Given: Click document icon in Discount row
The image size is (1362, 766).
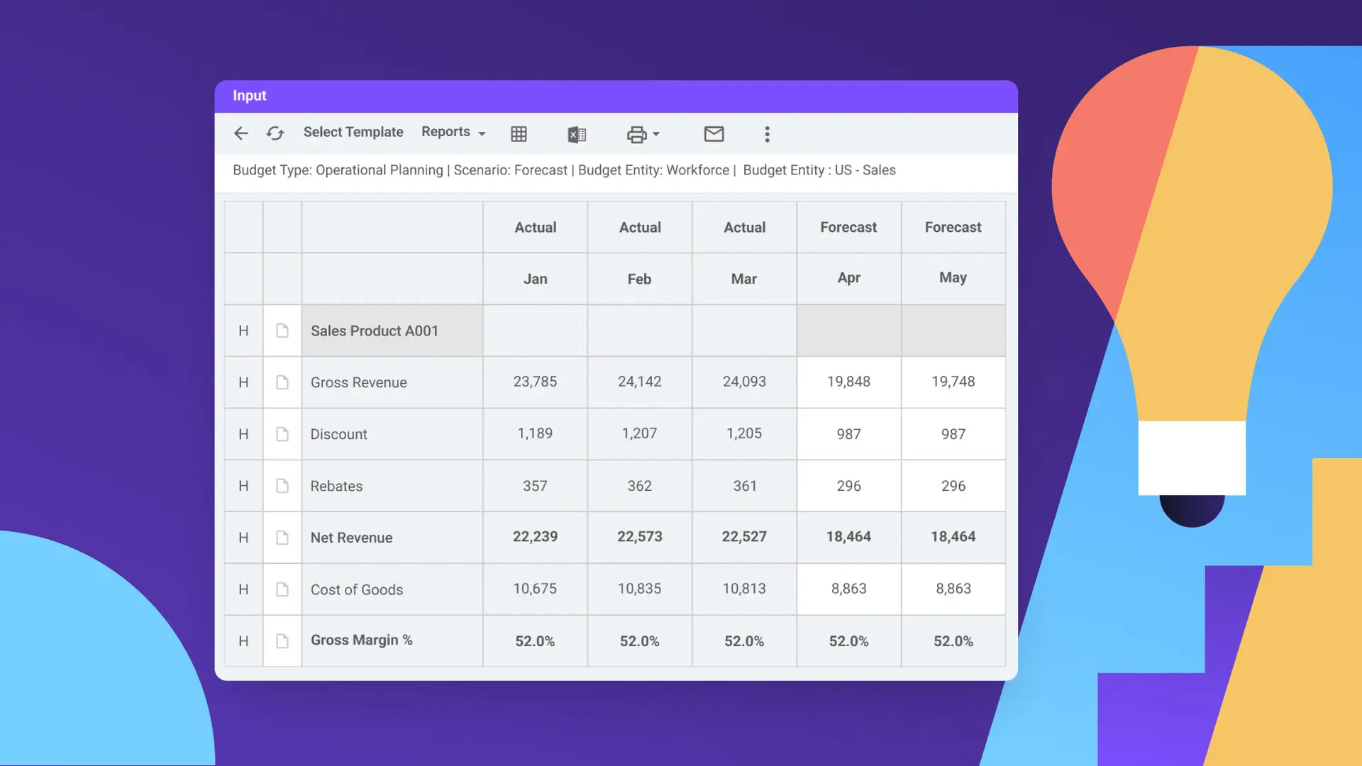Looking at the screenshot, I should [x=282, y=434].
